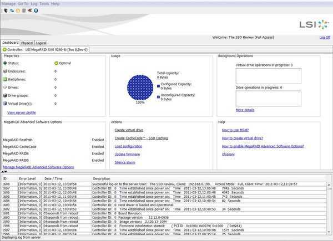This screenshot has height=241, width=333.
Task: Click the Enclosures property icon
Action: coord(6,71)
